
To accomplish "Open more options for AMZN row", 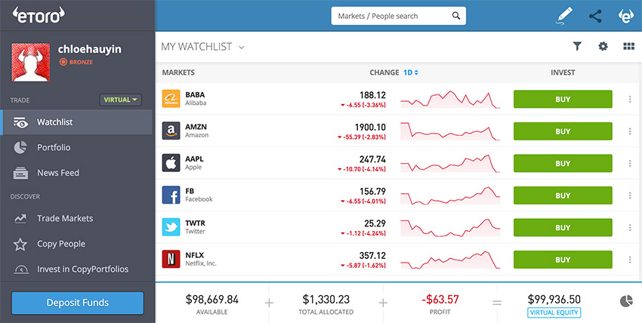I will [x=630, y=131].
